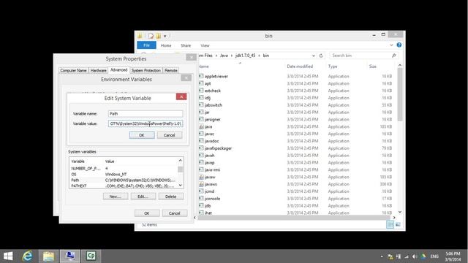This screenshot has height=263, width=468.
Task: Sort by Date modified column header
Action: coord(300,66)
